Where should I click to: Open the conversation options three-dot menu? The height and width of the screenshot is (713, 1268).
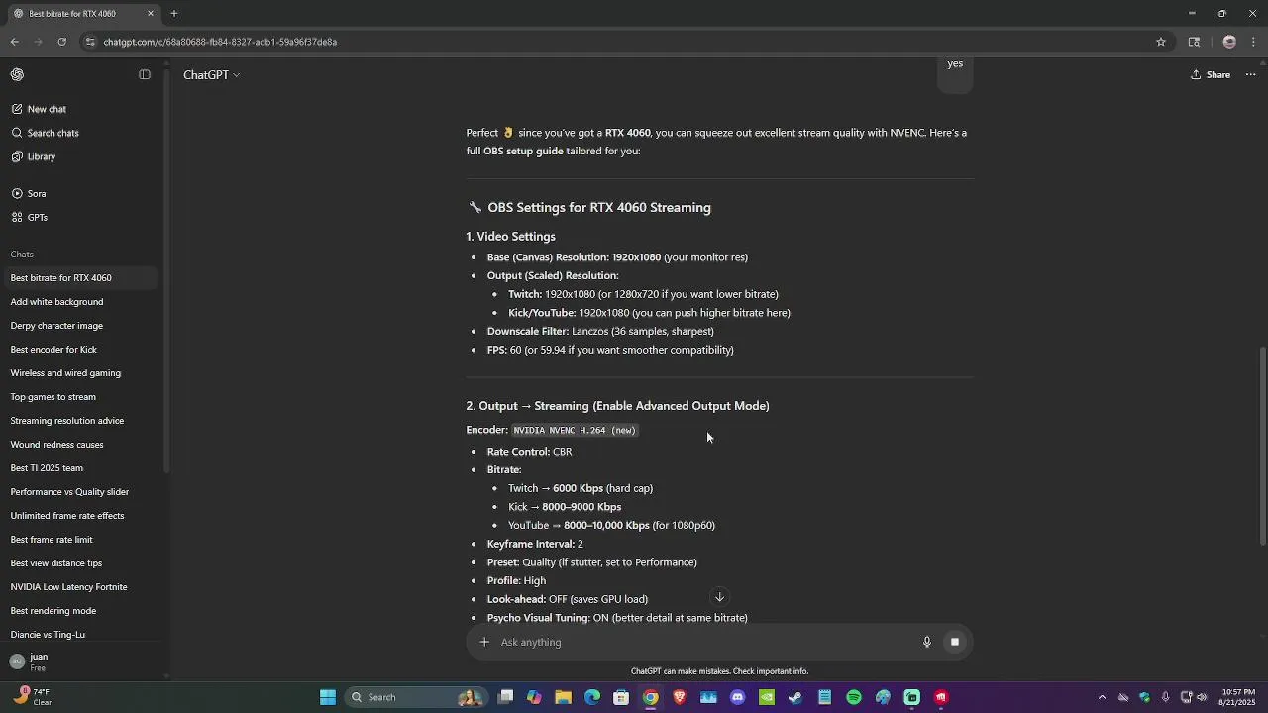tap(1250, 75)
